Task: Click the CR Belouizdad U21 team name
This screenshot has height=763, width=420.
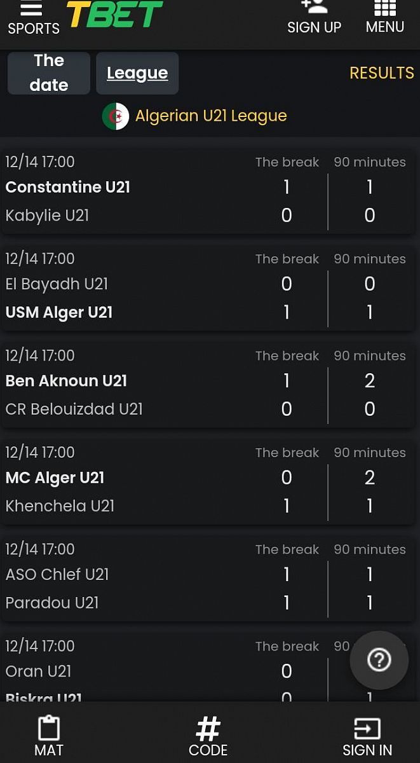Action: 74,409
